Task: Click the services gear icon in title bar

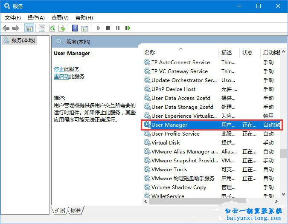Action: (7, 6)
